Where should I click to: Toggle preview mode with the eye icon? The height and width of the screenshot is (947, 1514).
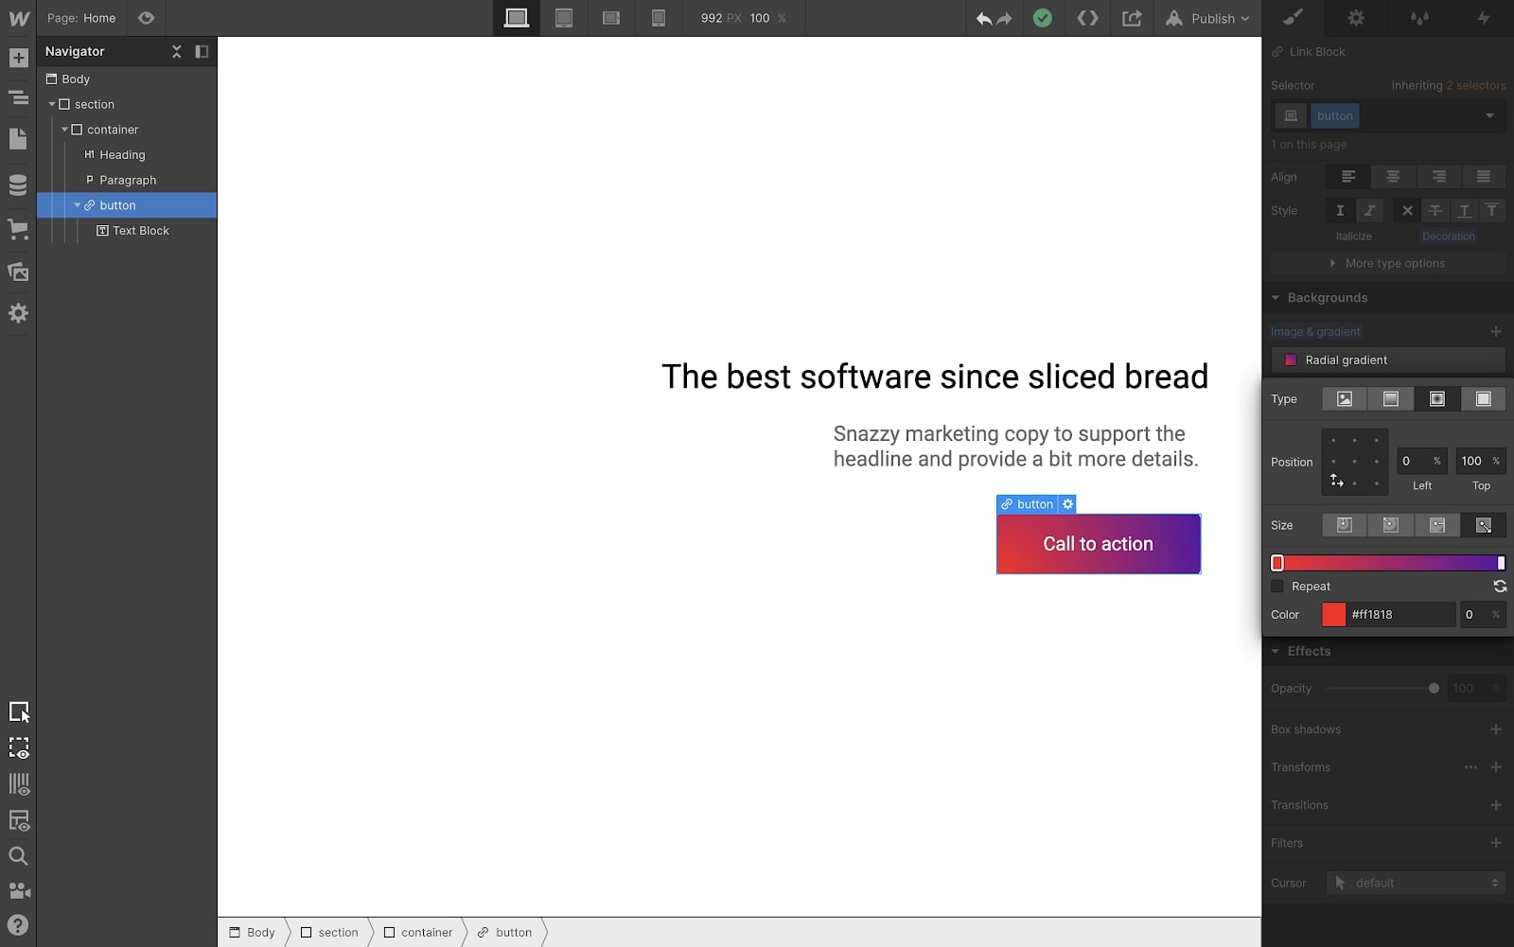pyautogui.click(x=146, y=18)
